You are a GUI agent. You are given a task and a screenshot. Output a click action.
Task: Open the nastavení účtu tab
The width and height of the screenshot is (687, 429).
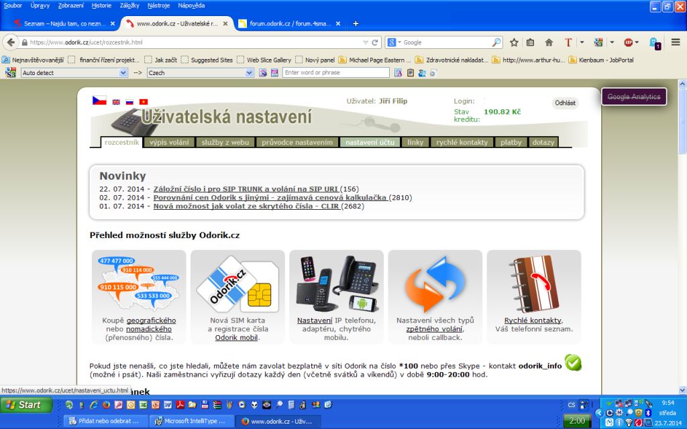point(370,142)
